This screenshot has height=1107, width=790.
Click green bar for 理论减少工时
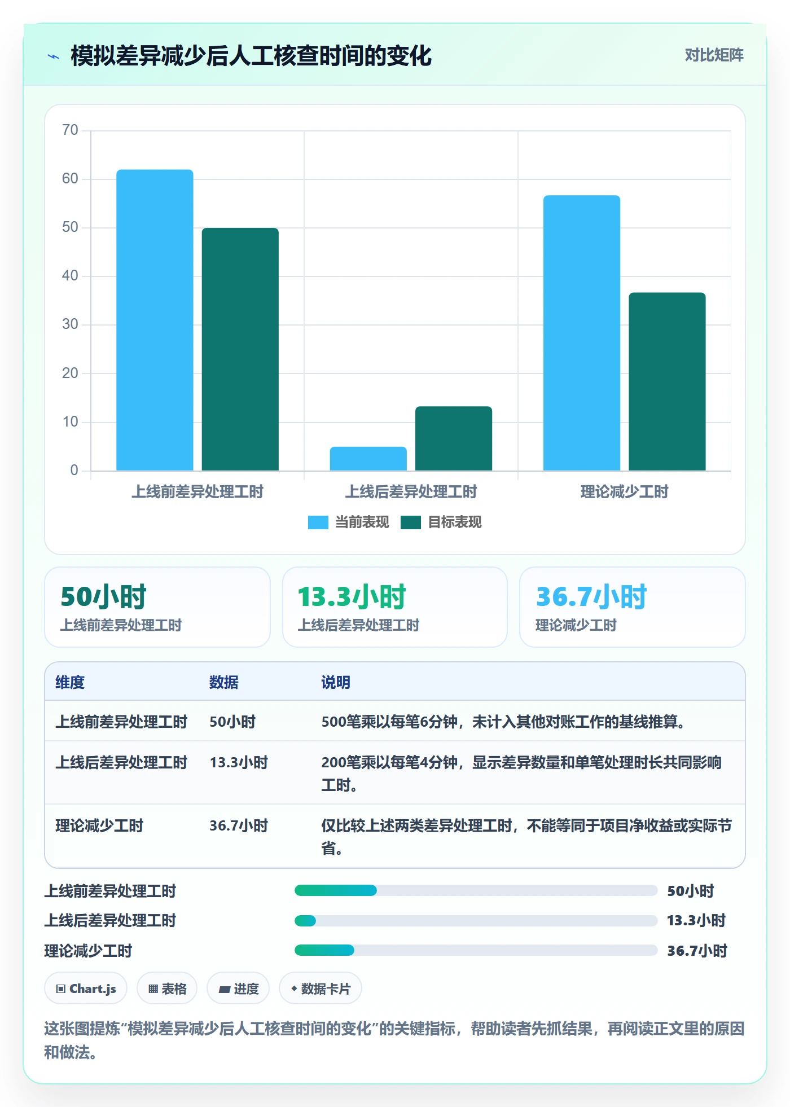pyautogui.click(x=667, y=381)
